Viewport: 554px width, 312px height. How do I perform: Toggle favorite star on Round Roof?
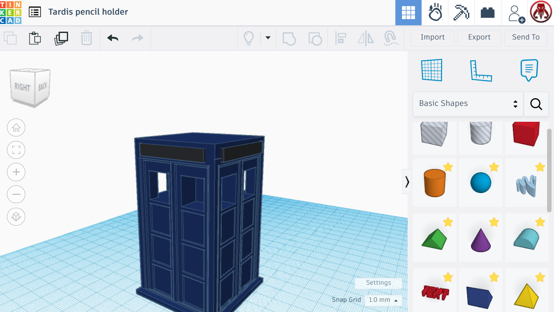(540, 222)
